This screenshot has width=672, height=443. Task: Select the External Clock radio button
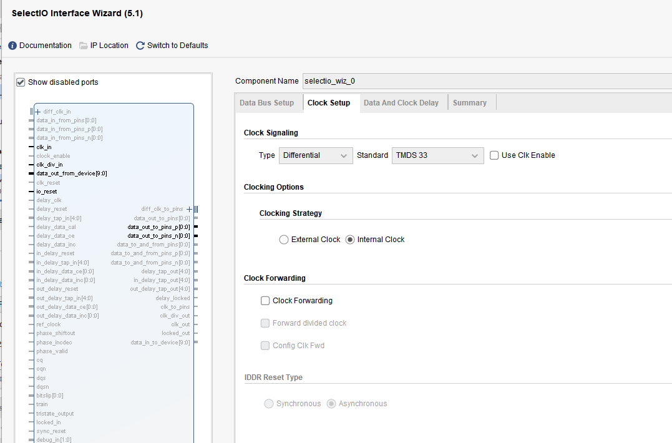click(x=284, y=240)
